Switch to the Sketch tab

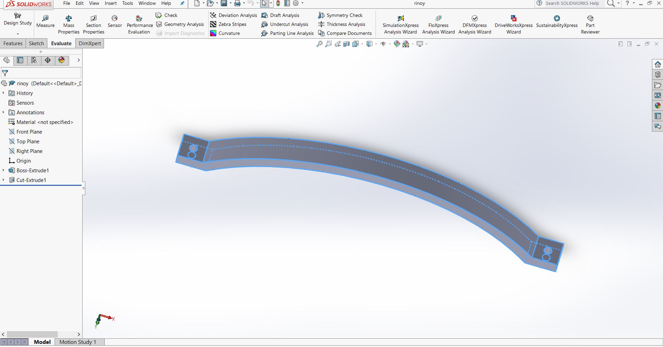[x=36, y=44]
